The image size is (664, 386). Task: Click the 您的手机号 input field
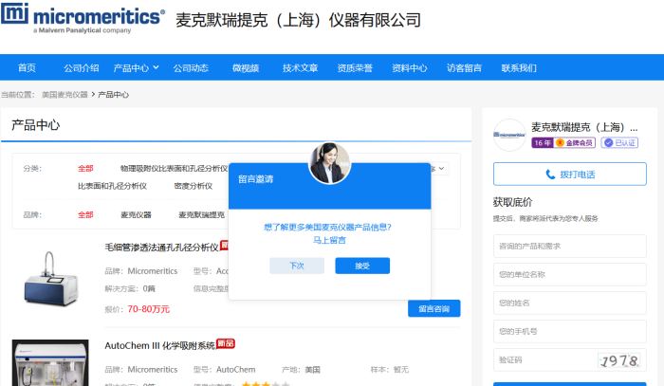(571, 331)
